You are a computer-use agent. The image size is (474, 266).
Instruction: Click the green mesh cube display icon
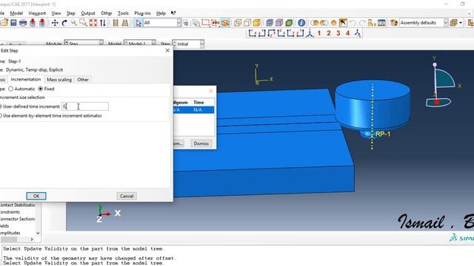click(289, 23)
